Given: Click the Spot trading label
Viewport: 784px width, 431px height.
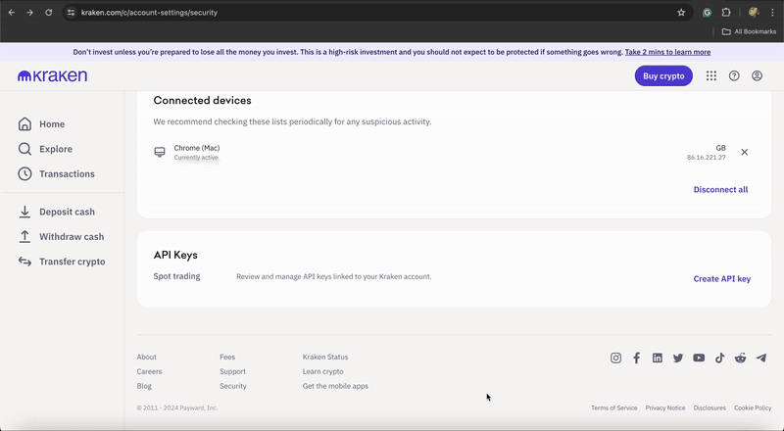Looking at the screenshot, I should click(176, 276).
